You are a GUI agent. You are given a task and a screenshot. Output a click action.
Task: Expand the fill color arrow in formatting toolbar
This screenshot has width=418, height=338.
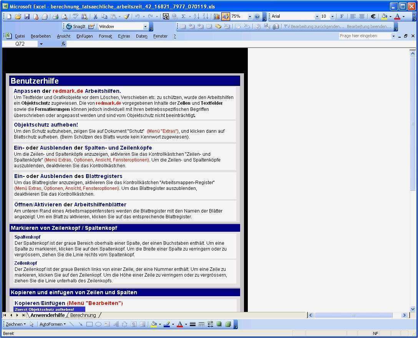391,16
